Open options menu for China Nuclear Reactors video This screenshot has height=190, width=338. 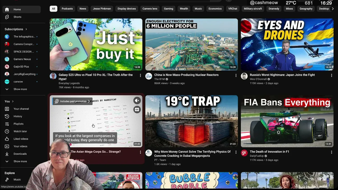236,75
